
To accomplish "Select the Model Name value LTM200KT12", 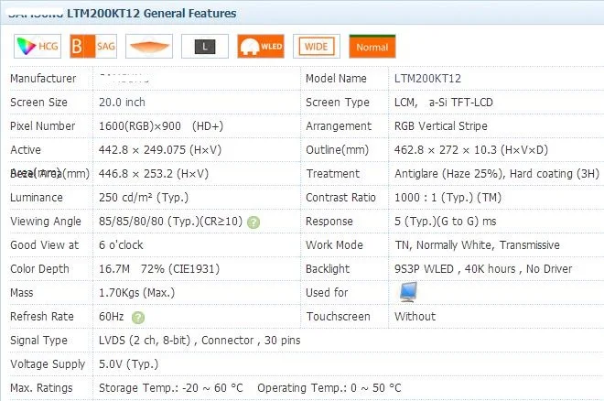I will click(427, 79).
